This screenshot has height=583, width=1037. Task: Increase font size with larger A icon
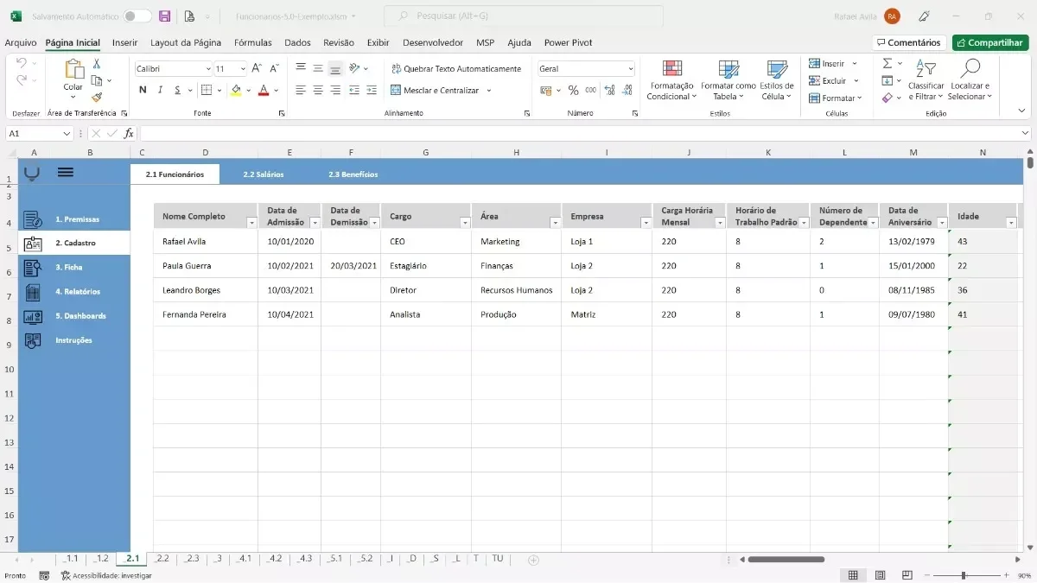coord(257,68)
